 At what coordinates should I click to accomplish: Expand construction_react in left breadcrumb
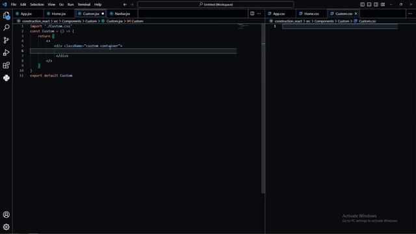[x=36, y=21]
